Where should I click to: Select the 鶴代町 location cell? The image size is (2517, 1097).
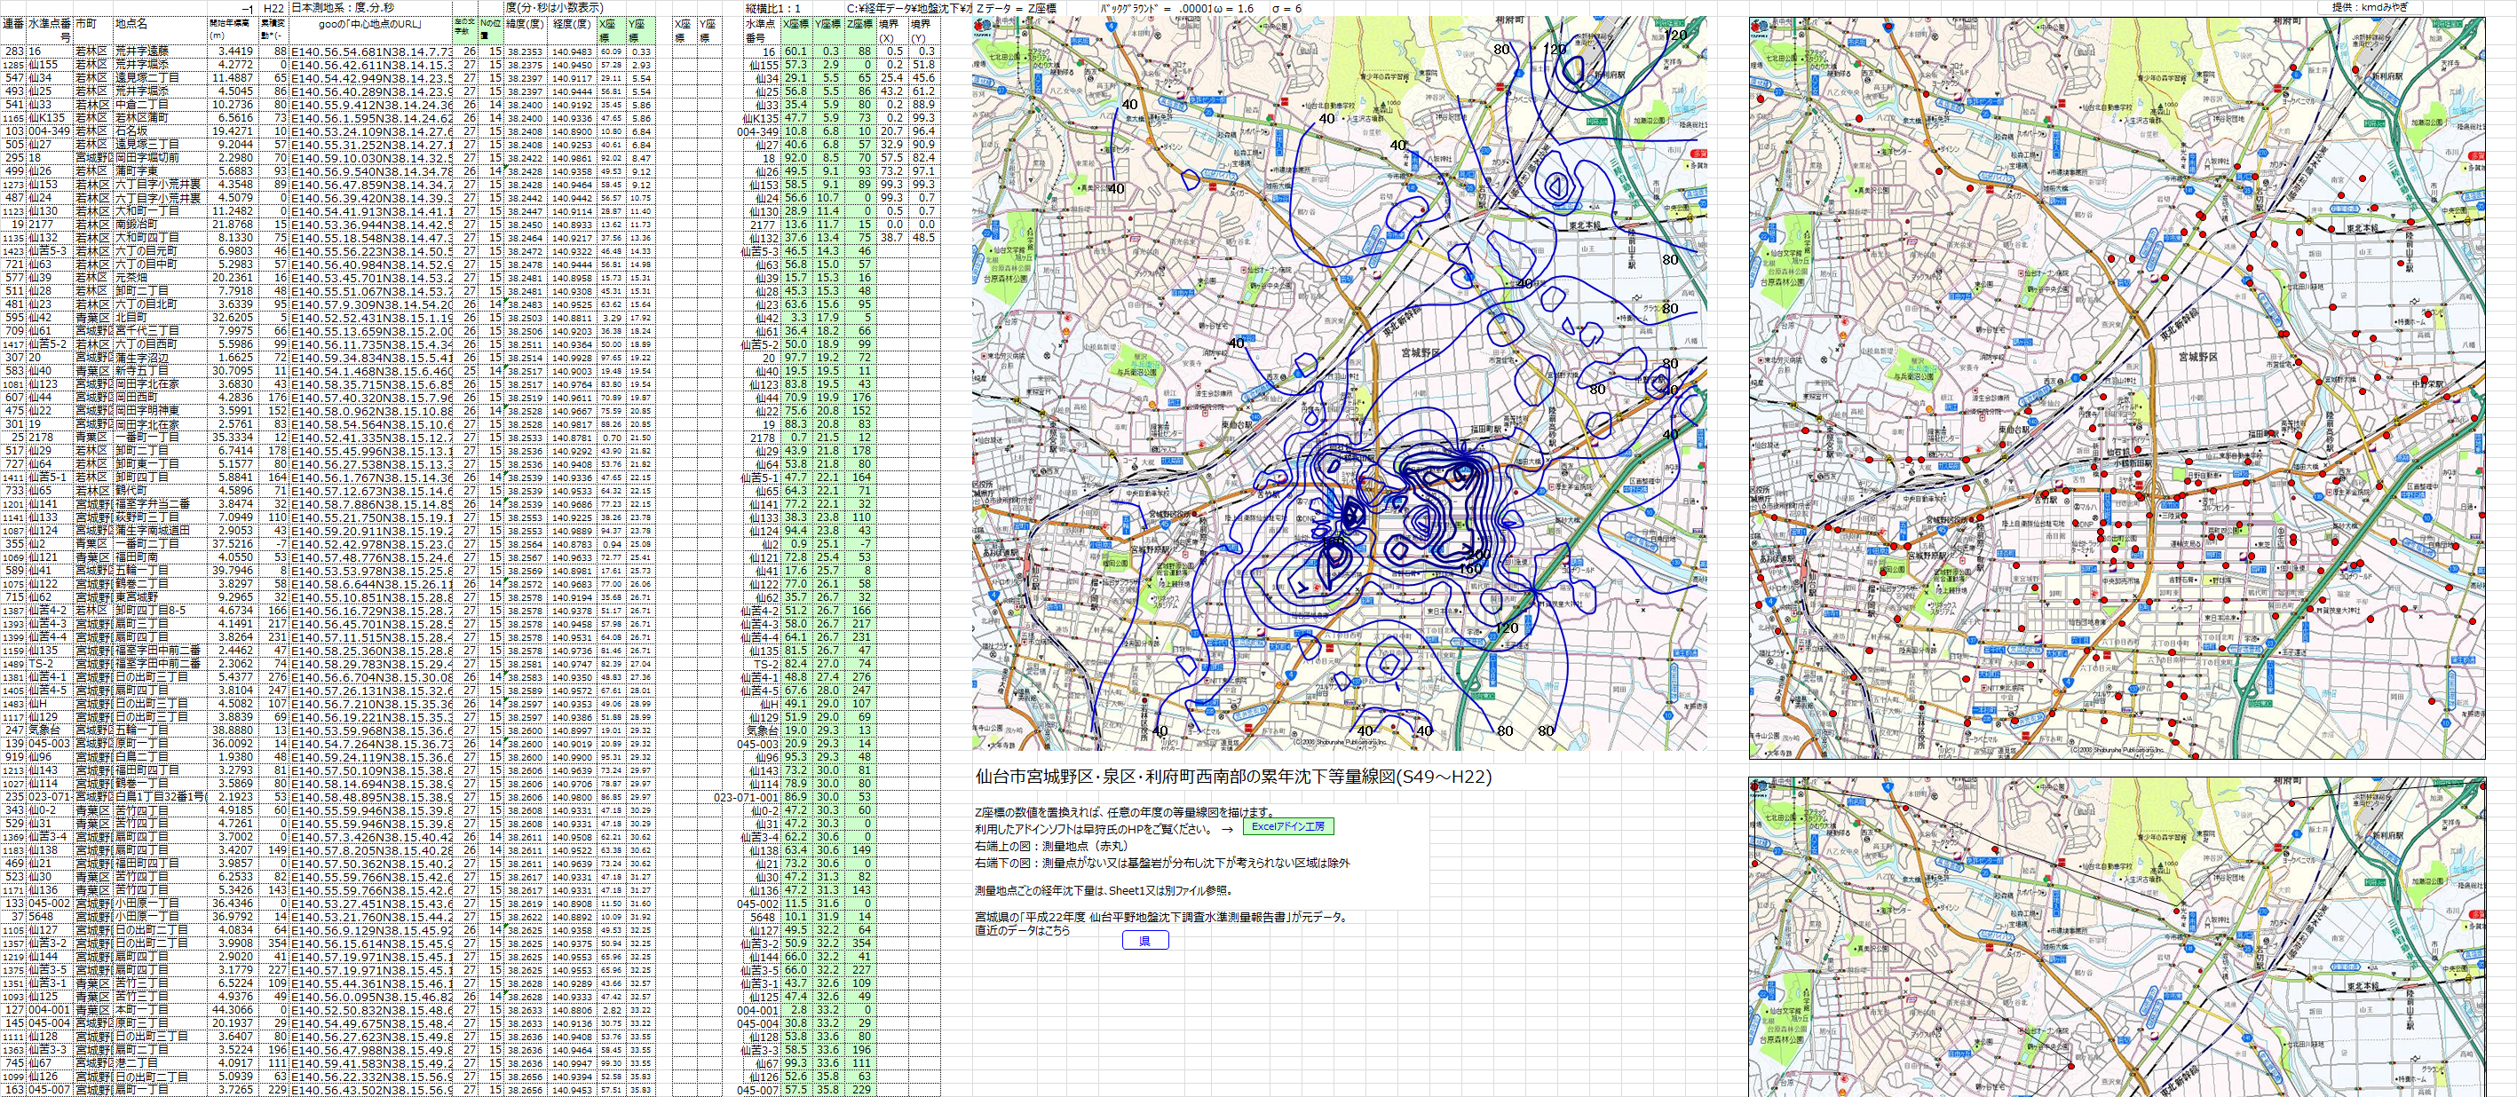[x=159, y=491]
